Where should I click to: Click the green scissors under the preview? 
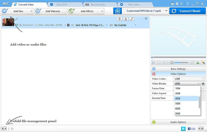[198, 63]
